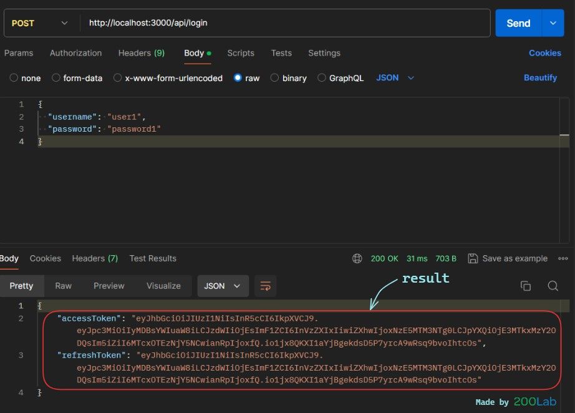
Task: Expand the Send button arrow options
Action: pos(553,23)
